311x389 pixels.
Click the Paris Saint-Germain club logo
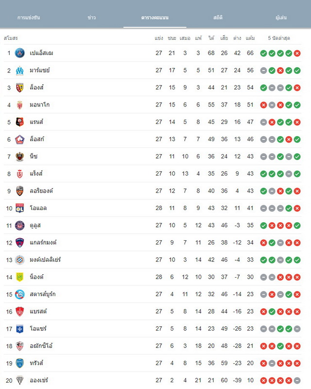coord(19,53)
